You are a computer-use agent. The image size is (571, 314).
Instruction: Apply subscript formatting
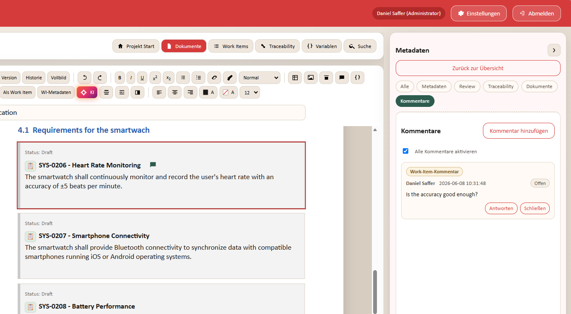pyautogui.click(x=169, y=78)
